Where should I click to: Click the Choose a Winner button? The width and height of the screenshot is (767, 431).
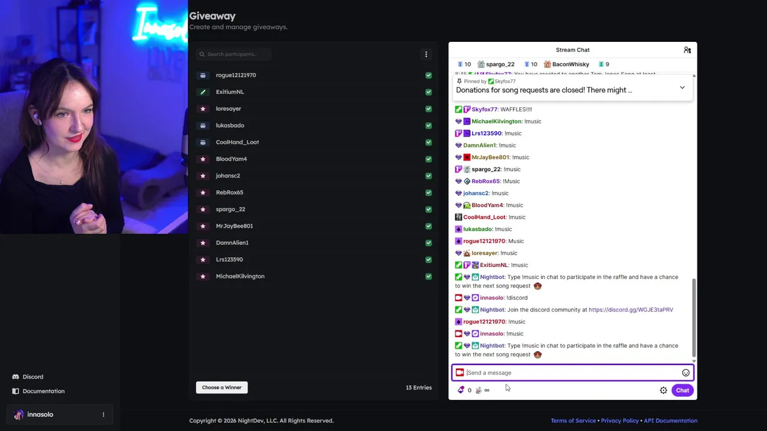(x=222, y=387)
